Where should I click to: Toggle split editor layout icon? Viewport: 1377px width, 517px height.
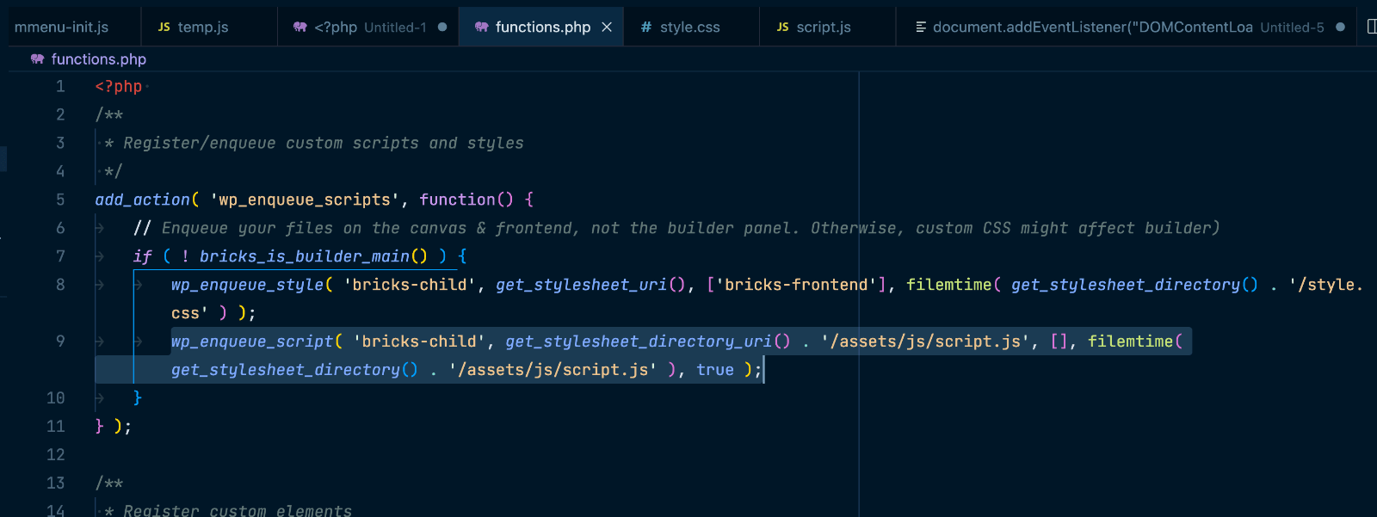1371,27
